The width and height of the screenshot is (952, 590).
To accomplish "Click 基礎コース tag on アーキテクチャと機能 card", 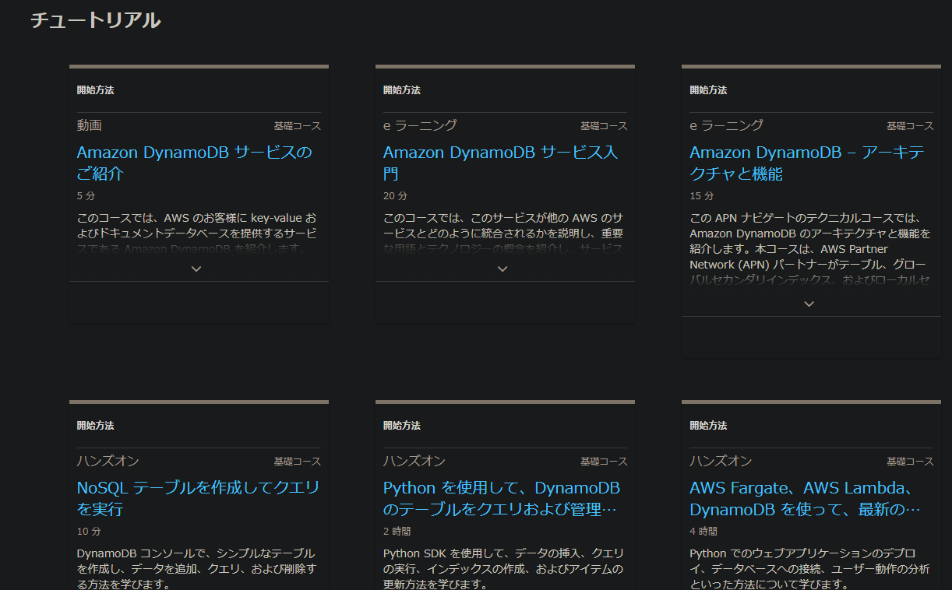I will [x=909, y=126].
